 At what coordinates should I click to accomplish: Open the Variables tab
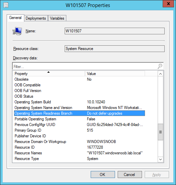coord(57,18)
